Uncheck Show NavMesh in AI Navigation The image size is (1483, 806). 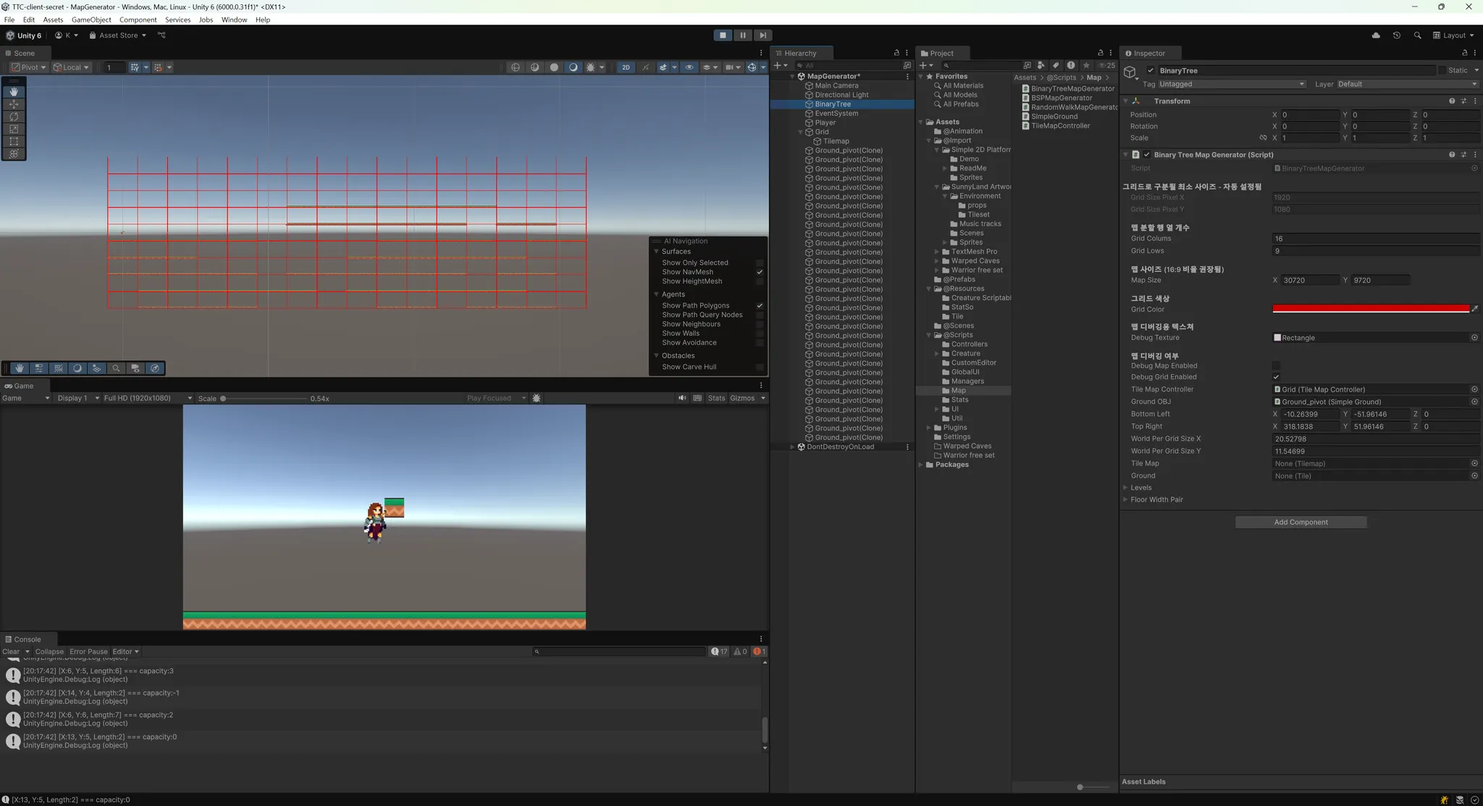click(x=760, y=272)
